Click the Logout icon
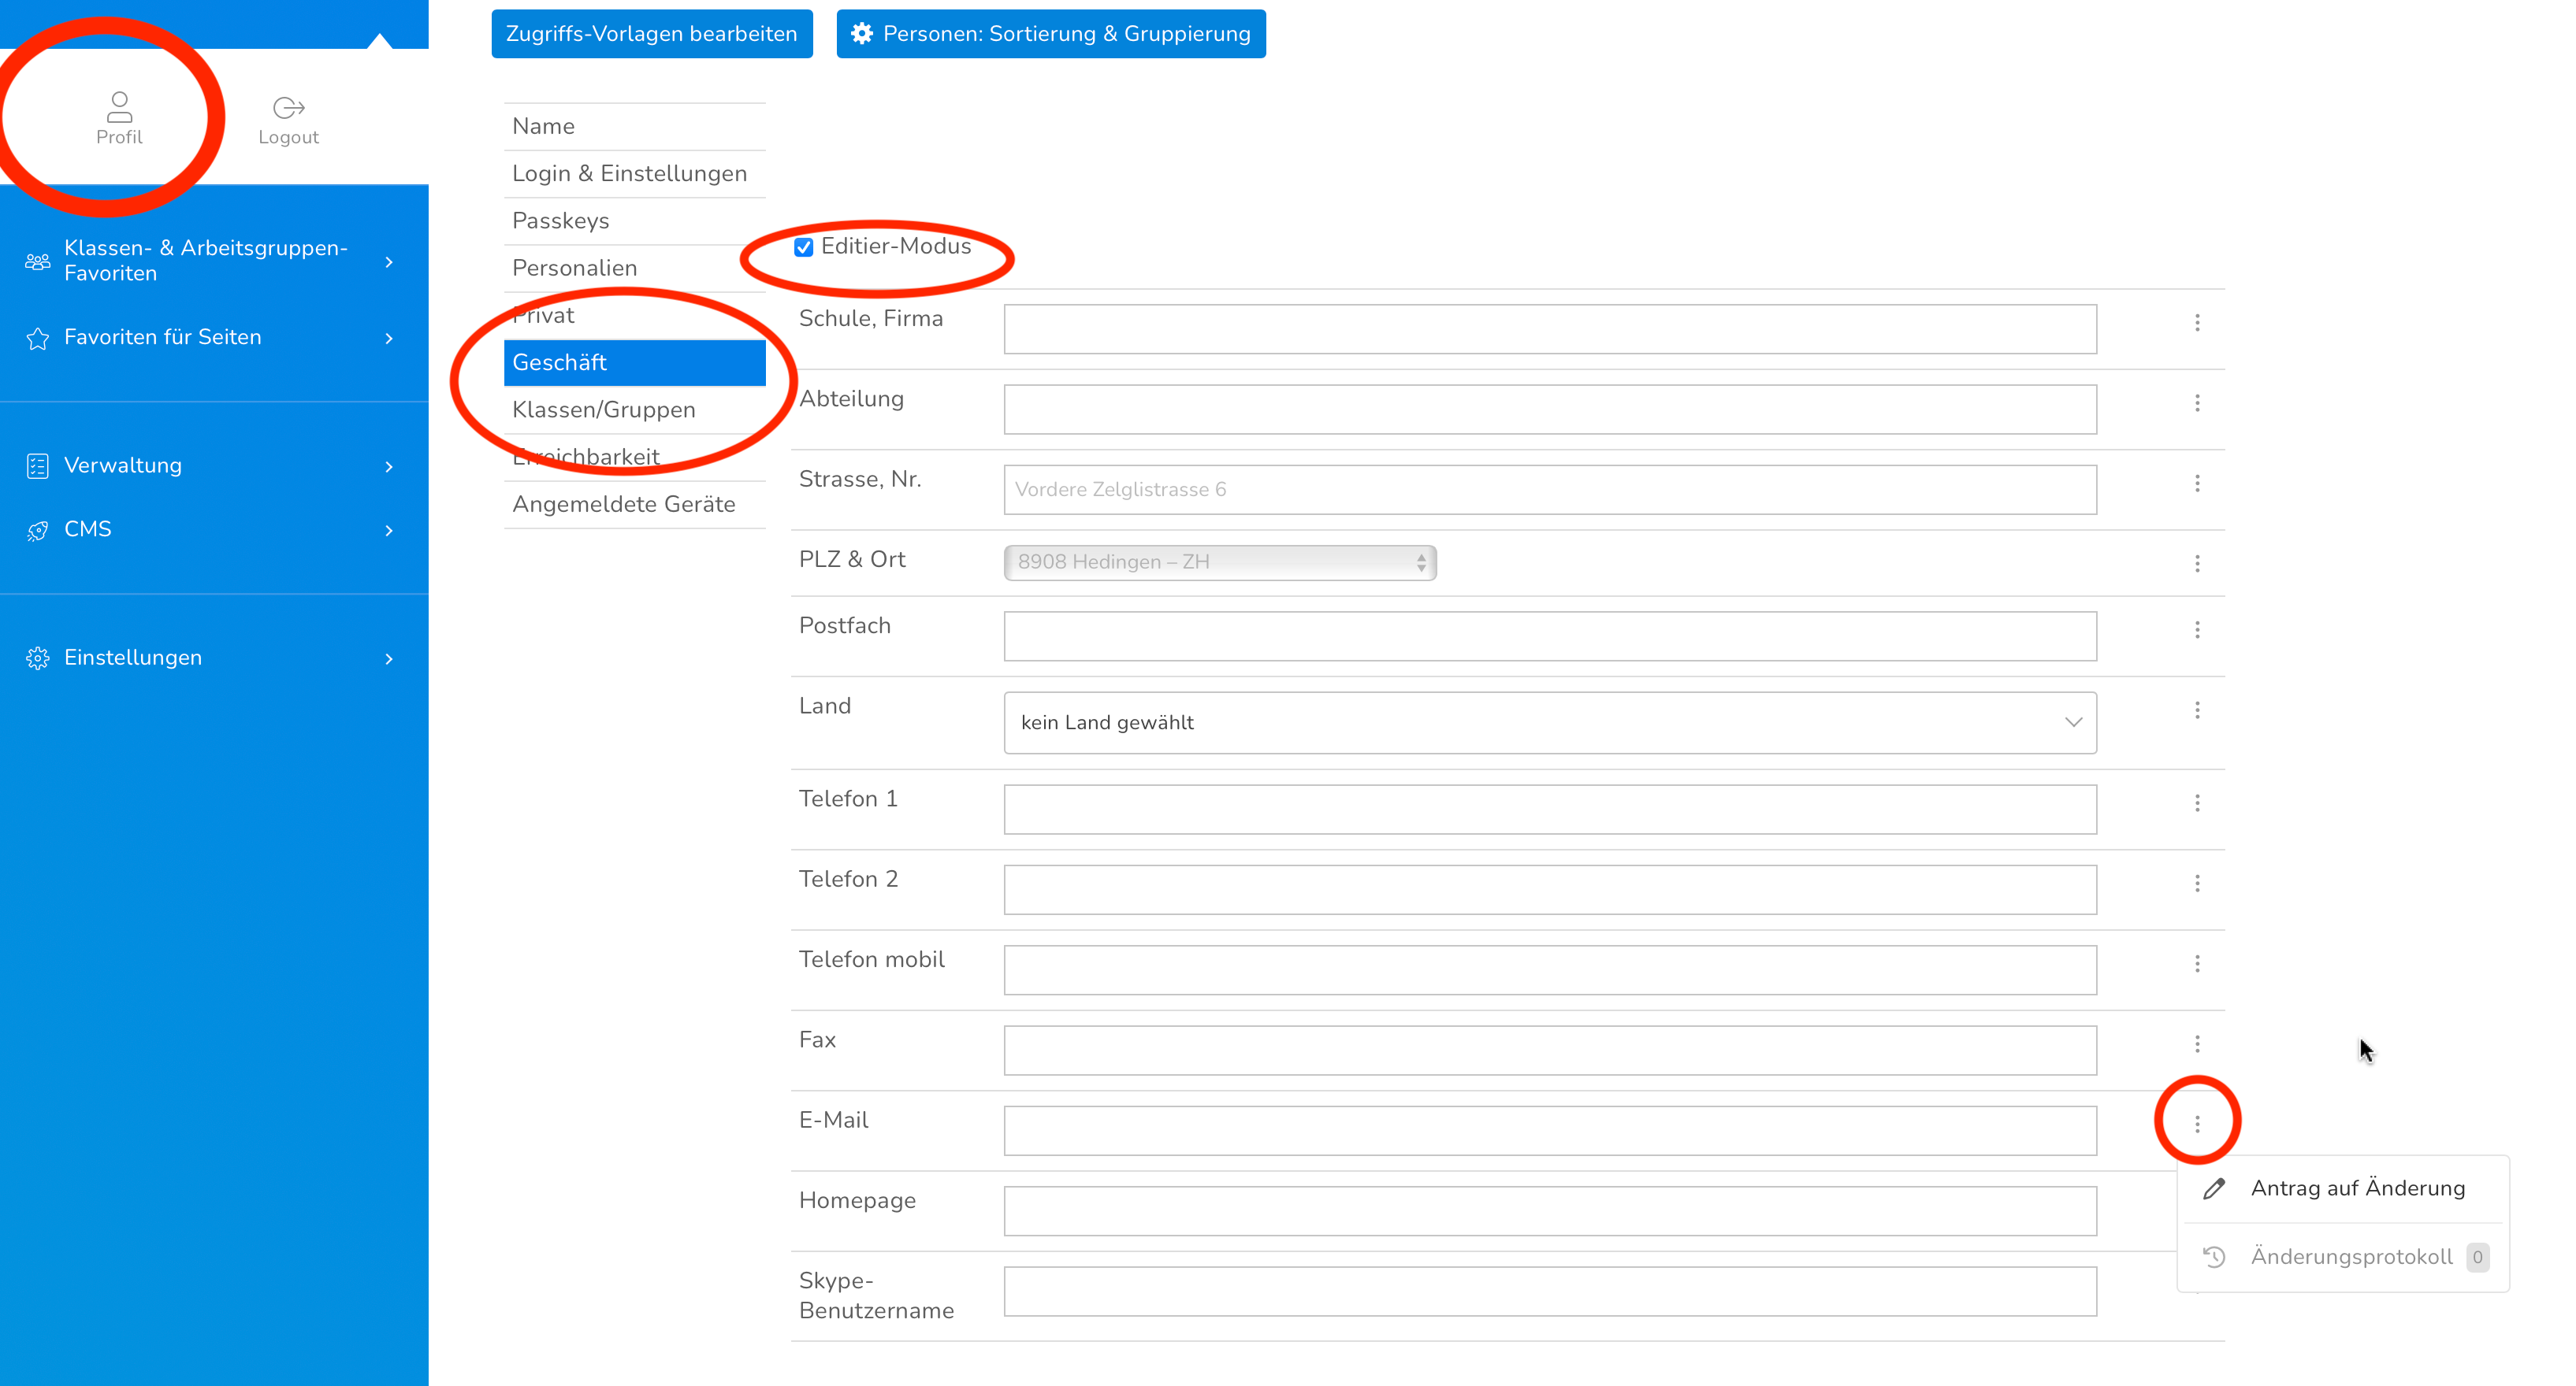2576x1386 pixels. (x=288, y=107)
